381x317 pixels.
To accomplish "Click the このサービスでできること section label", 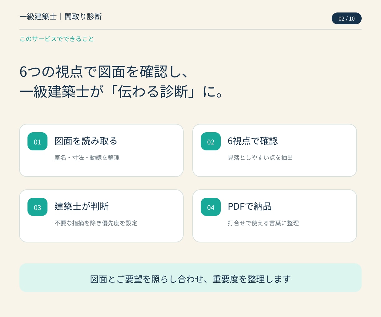I will click(x=57, y=39).
